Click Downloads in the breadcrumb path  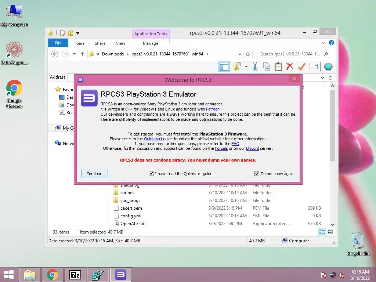pyautogui.click(x=113, y=54)
